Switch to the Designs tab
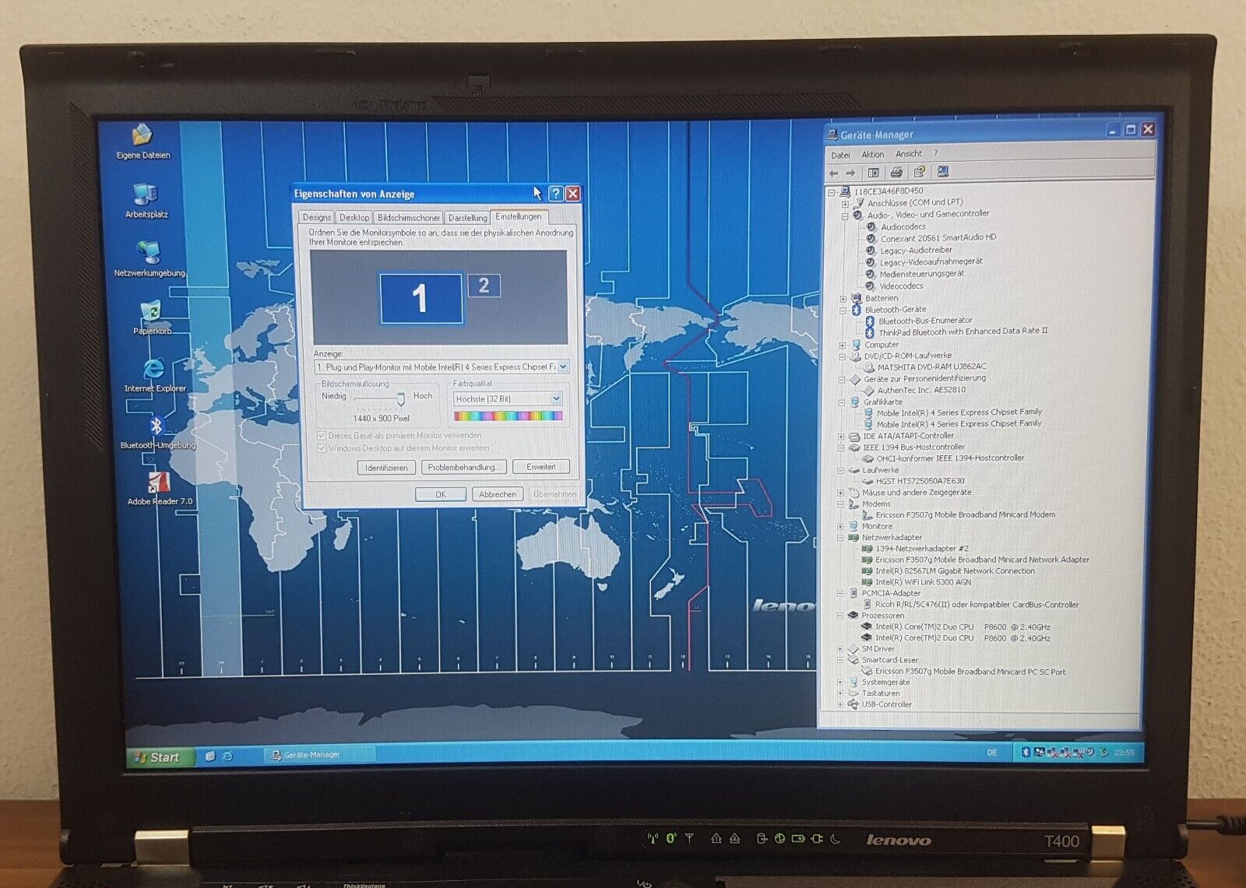1246x888 pixels. click(317, 218)
